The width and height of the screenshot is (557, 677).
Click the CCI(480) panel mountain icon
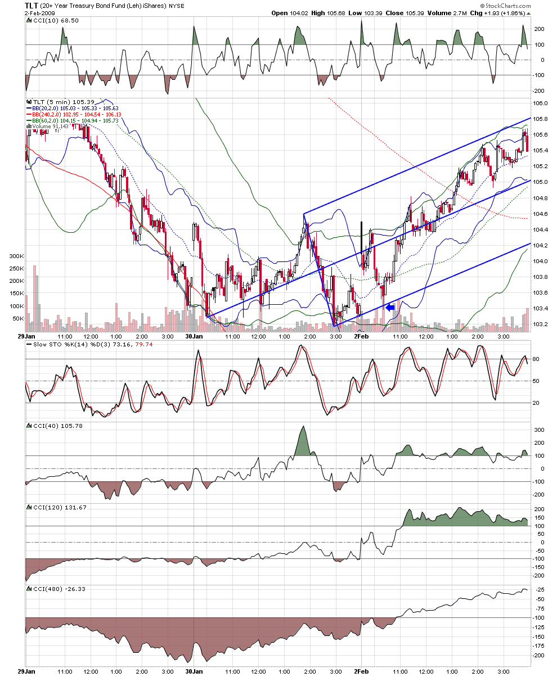(29, 589)
